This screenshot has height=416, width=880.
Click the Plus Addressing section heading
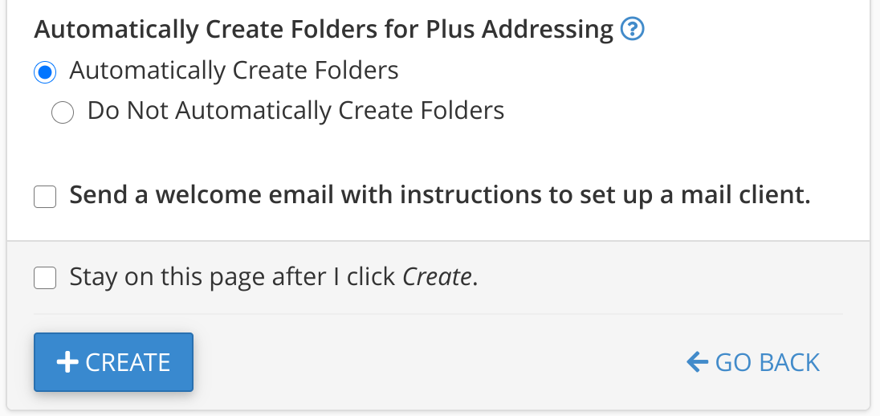[324, 30]
